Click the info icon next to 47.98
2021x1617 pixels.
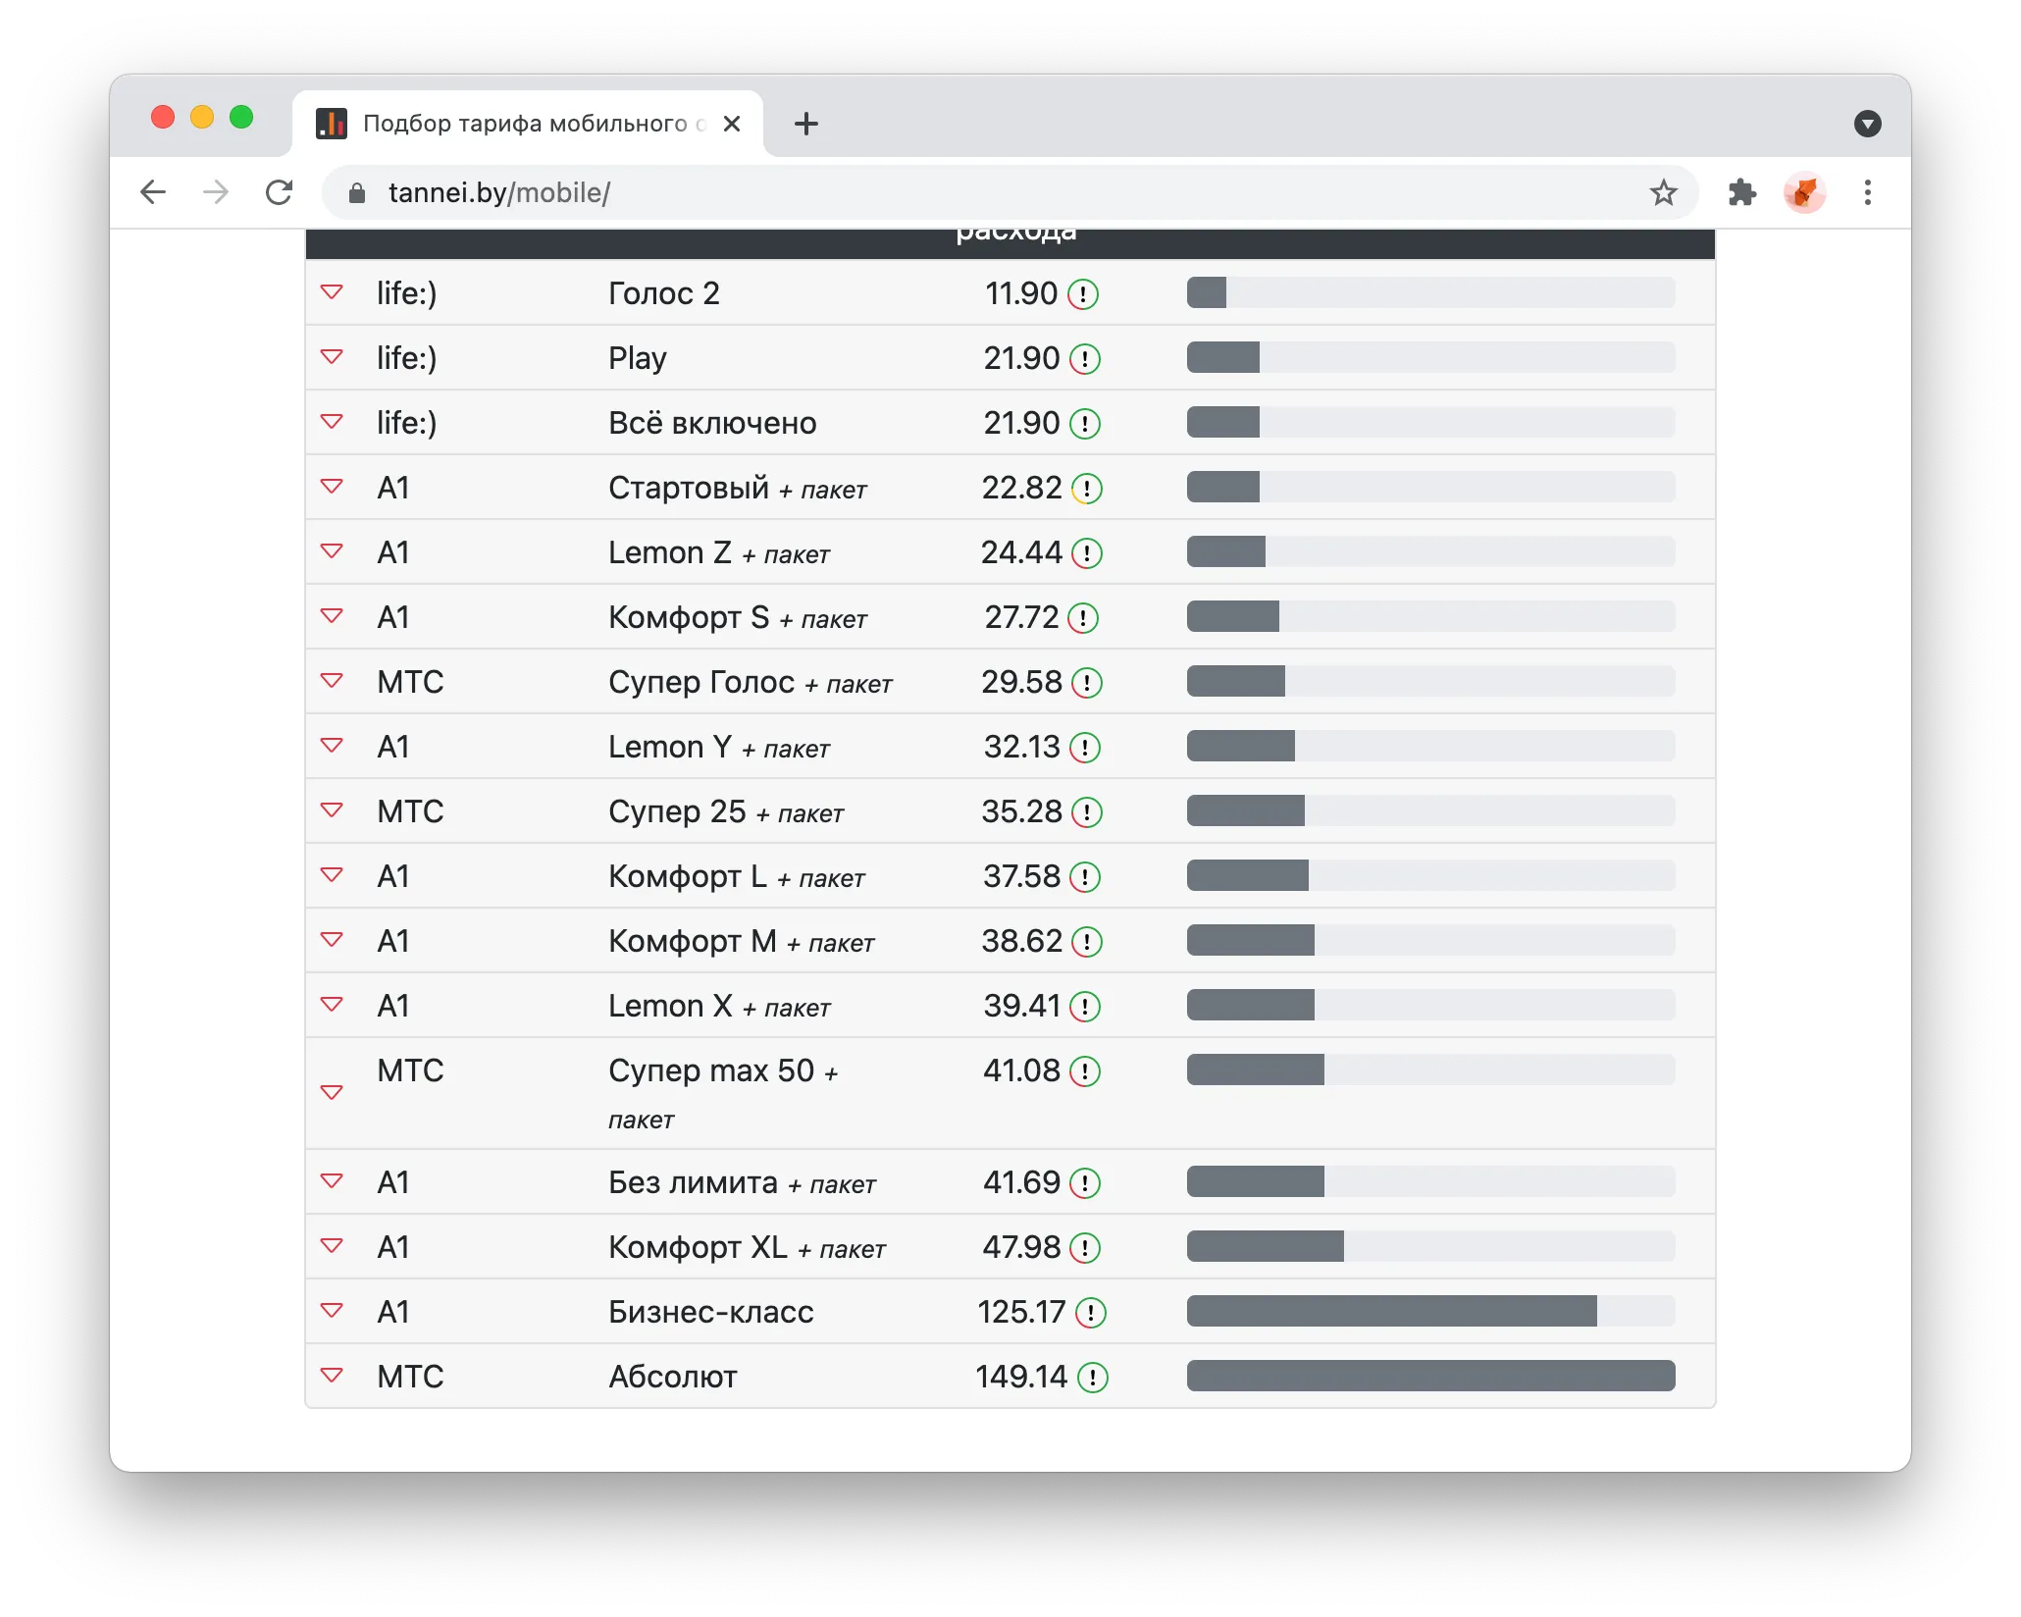point(1084,1247)
